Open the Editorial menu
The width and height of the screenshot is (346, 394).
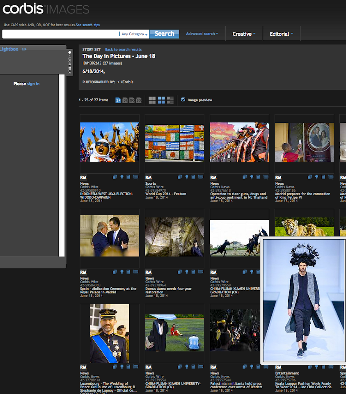pyautogui.click(x=281, y=34)
